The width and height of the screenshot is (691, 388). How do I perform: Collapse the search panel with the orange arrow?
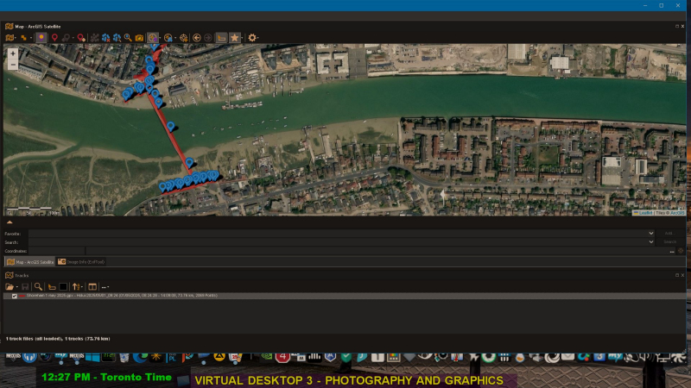point(10,222)
